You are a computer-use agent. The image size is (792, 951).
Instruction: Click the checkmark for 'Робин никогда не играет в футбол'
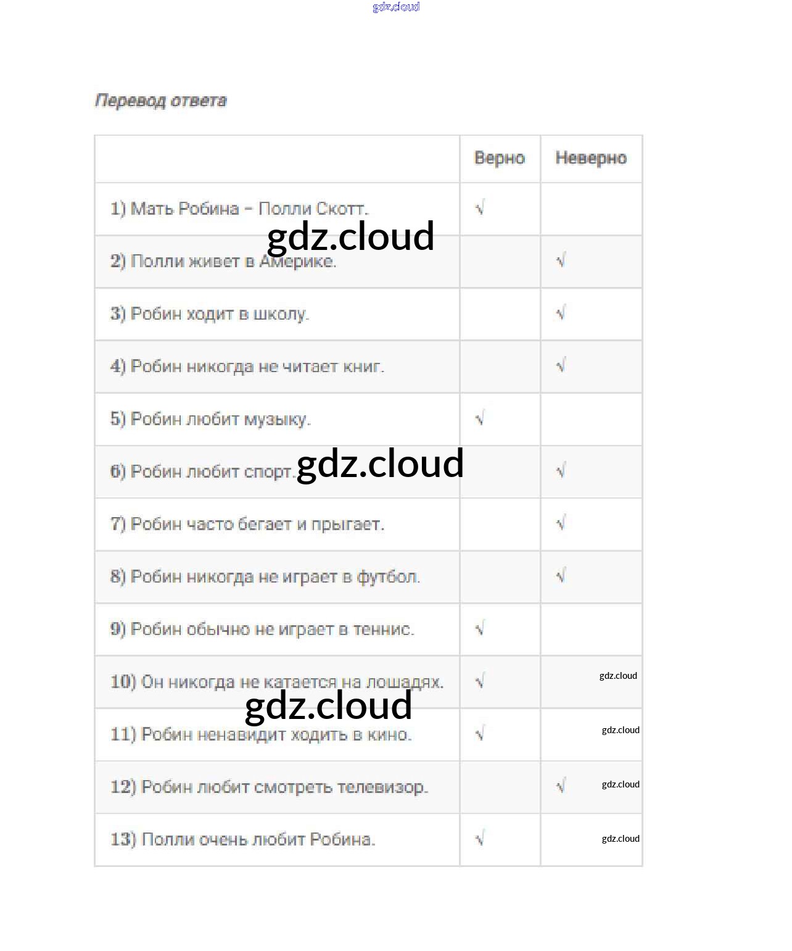(560, 576)
